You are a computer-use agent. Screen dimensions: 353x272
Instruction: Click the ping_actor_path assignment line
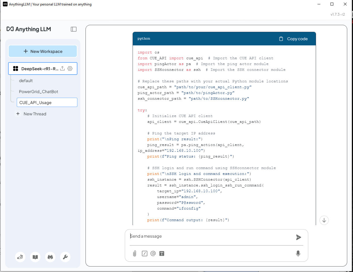[186, 93]
